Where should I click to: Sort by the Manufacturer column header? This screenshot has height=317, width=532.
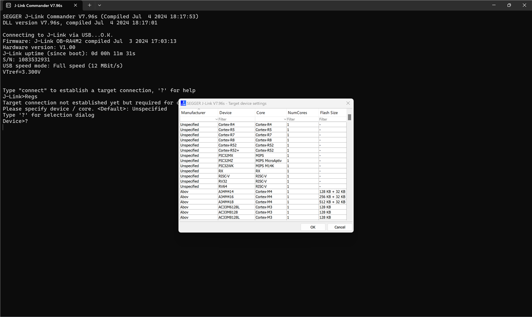pyautogui.click(x=193, y=113)
